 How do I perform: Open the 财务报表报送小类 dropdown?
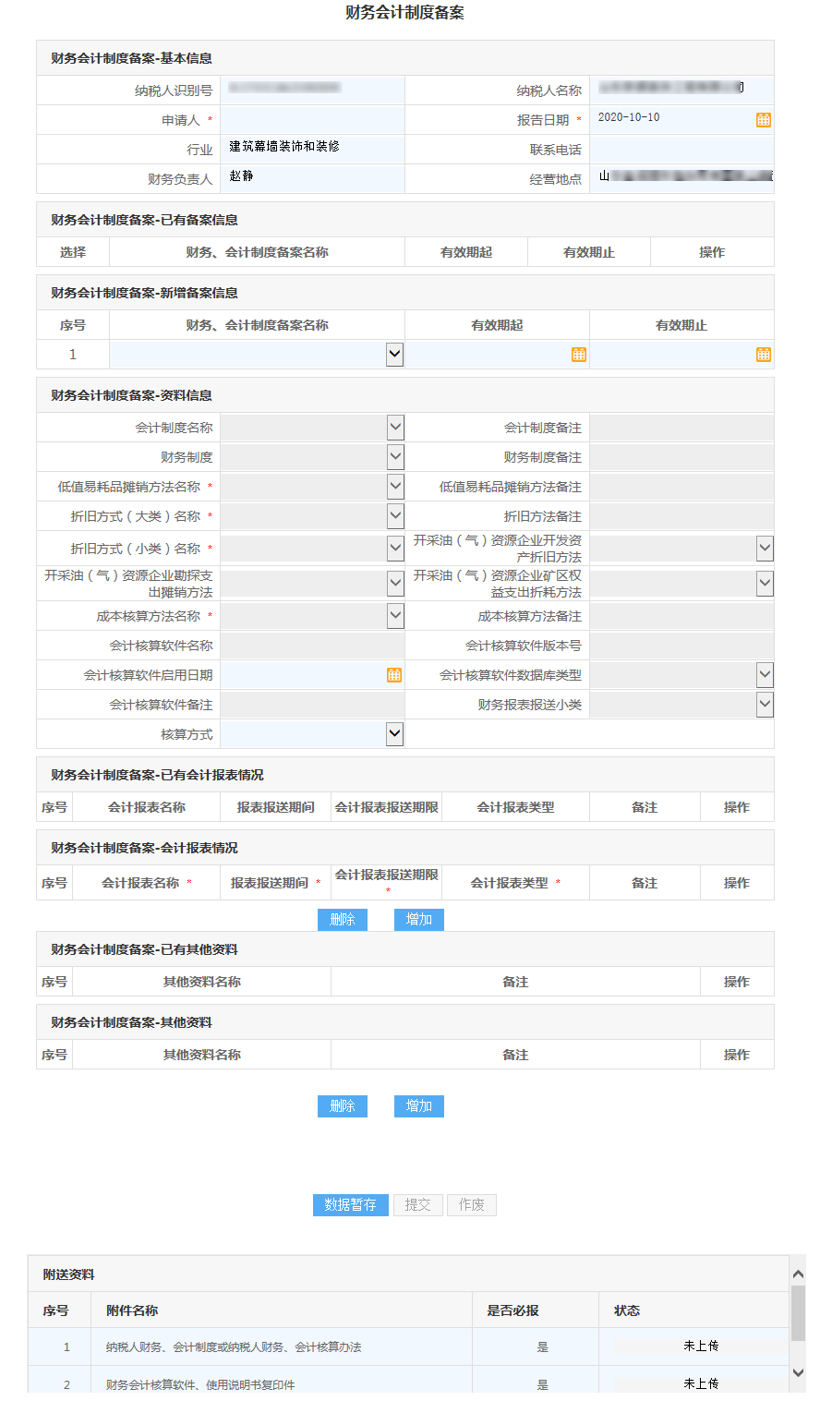[x=765, y=704]
